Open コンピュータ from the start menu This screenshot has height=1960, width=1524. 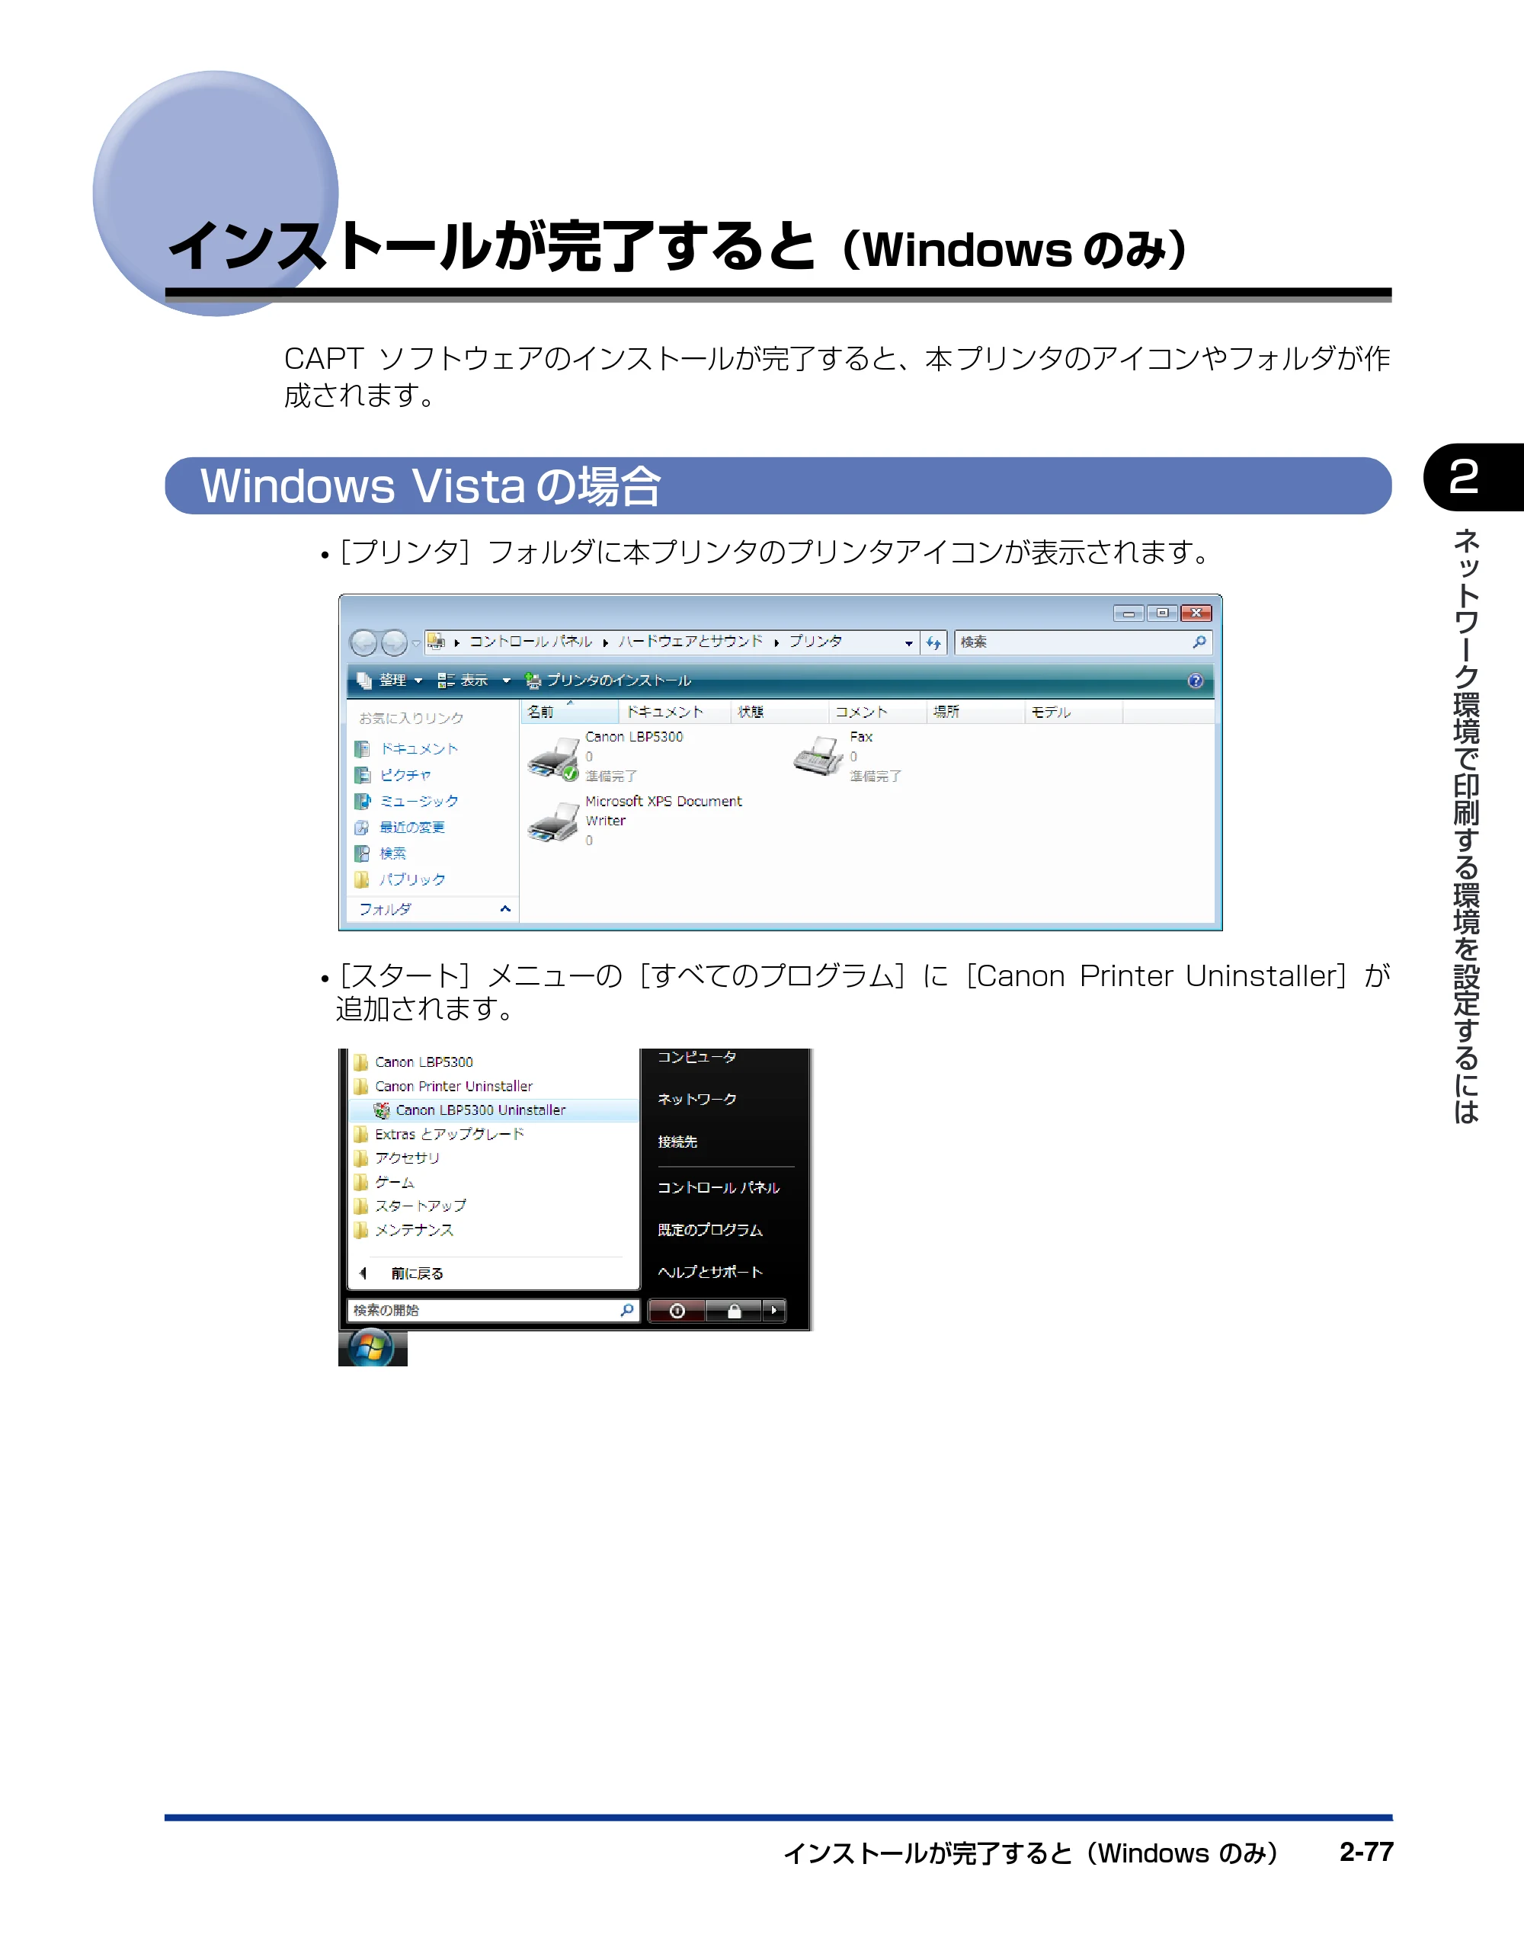[x=697, y=1057]
